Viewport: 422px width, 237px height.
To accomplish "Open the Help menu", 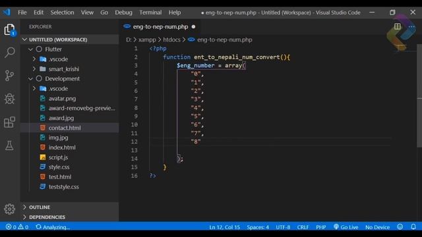I will [175, 13].
